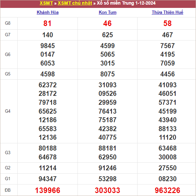Viewport: 196px width, 196px height.
Task: Open the XSMT link in header
Action: click(46, 3)
